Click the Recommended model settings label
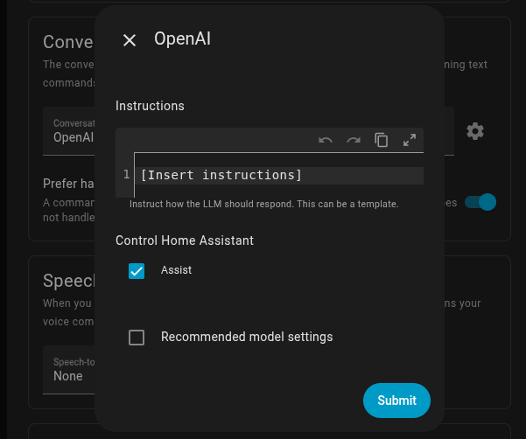The image size is (526, 439). [247, 337]
